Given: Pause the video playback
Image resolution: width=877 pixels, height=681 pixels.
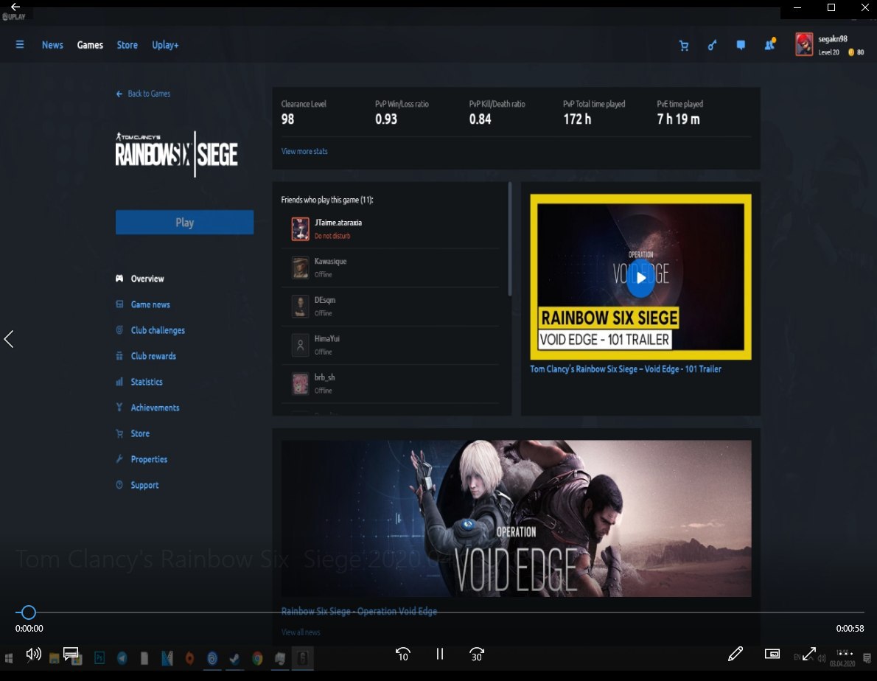Looking at the screenshot, I should 440,654.
